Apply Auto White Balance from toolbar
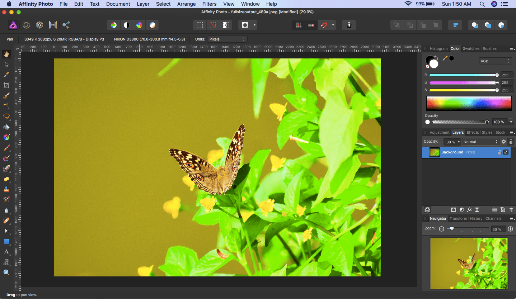Screen dimensions: 516x299 click(x=153, y=25)
